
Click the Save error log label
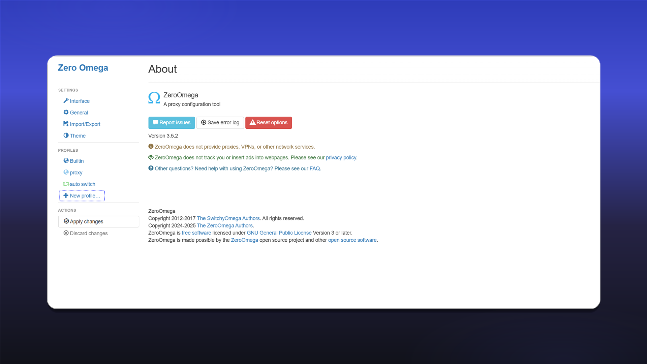[223, 123]
